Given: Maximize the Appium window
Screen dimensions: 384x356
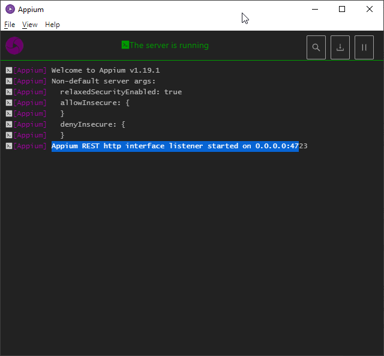Looking at the screenshot, I should tap(342, 10).
